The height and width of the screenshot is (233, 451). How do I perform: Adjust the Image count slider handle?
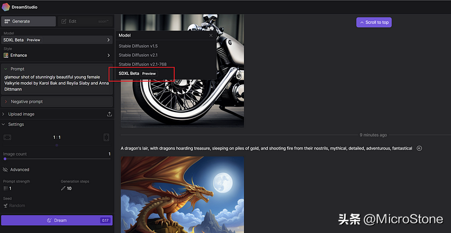tap(5, 159)
